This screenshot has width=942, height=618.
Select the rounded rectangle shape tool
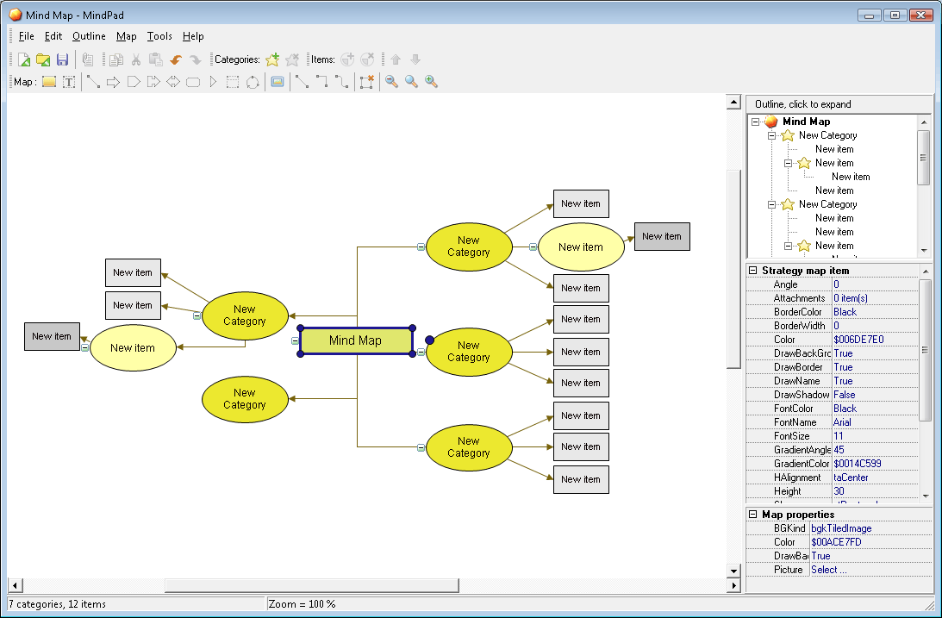tap(193, 82)
